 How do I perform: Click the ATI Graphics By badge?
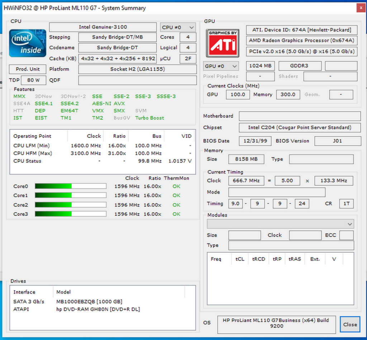(222, 43)
